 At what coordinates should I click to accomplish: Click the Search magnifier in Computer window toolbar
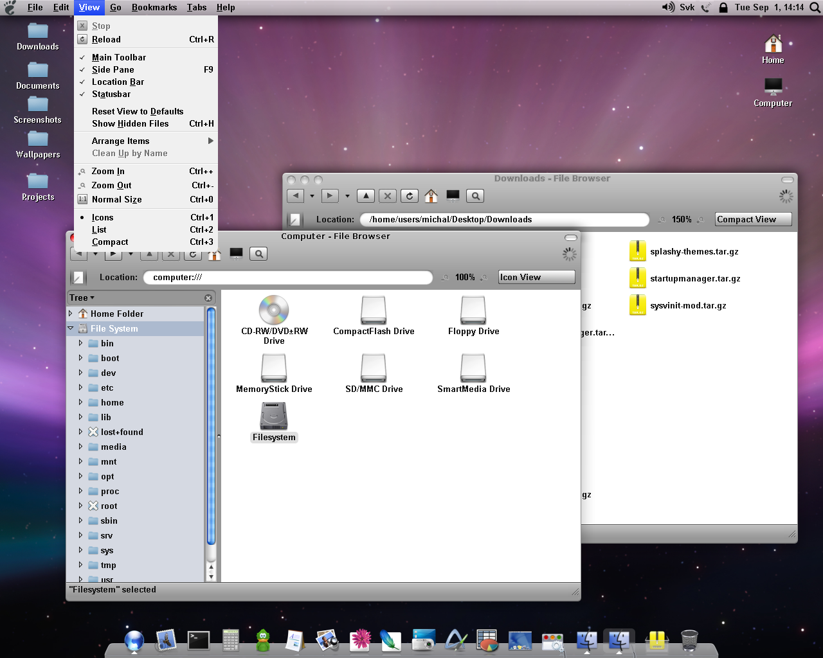coord(258,254)
